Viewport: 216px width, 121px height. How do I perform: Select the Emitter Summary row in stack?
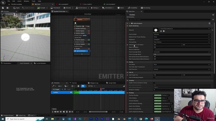coord(81,29)
